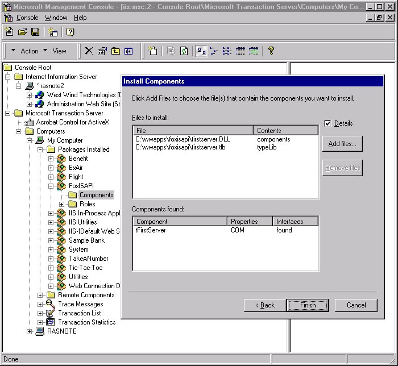Click the Contents column header
This screenshot has width=398, height=366.
(285, 130)
